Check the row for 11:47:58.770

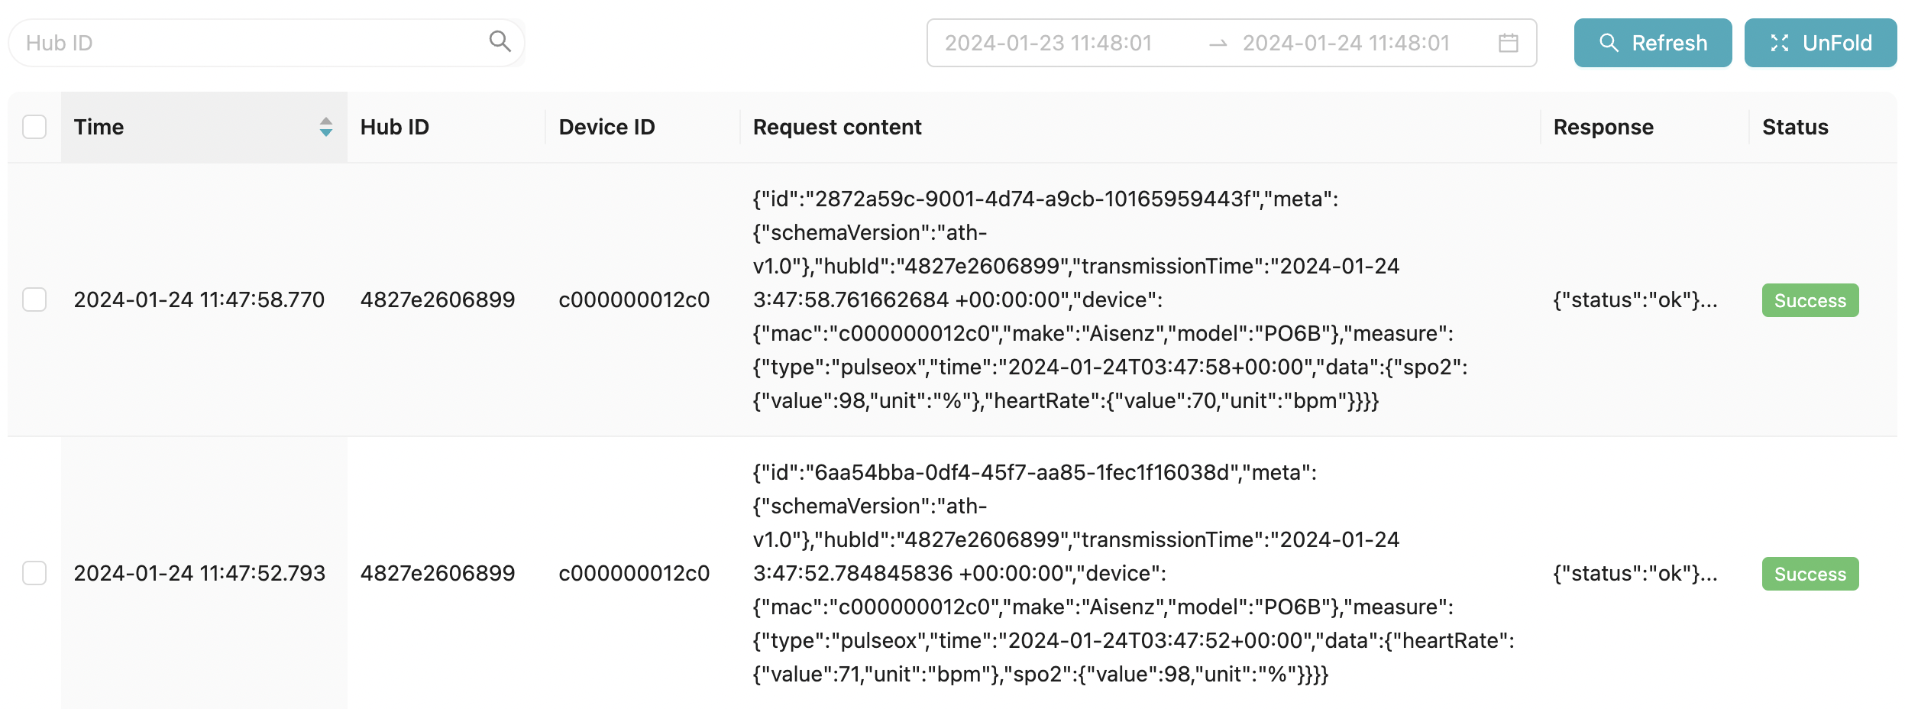[x=34, y=299]
